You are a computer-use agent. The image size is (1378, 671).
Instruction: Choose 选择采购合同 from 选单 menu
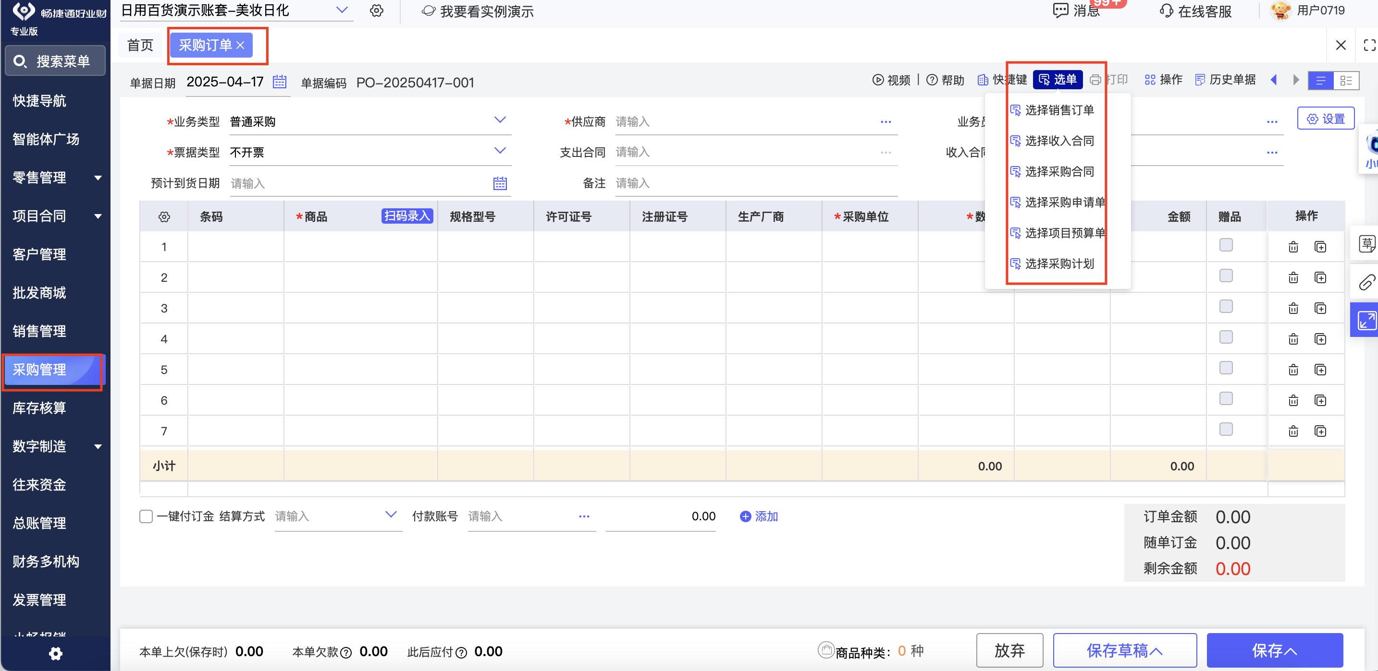coord(1058,171)
